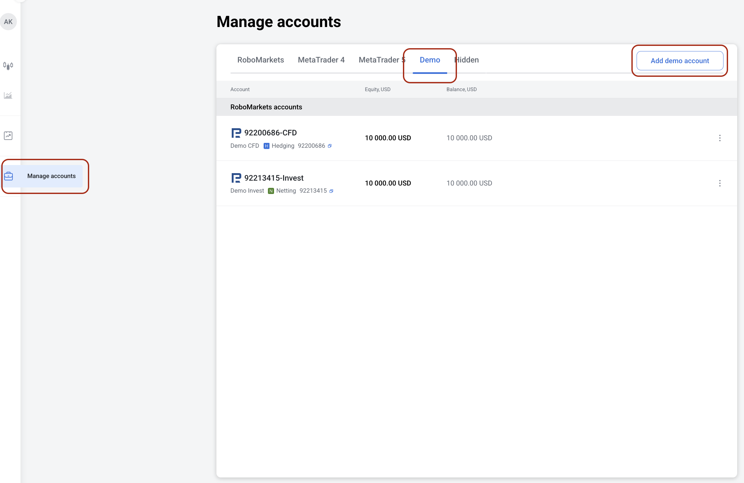
Task: Switch to the MetaTrader 4 tab
Action: point(321,60)
